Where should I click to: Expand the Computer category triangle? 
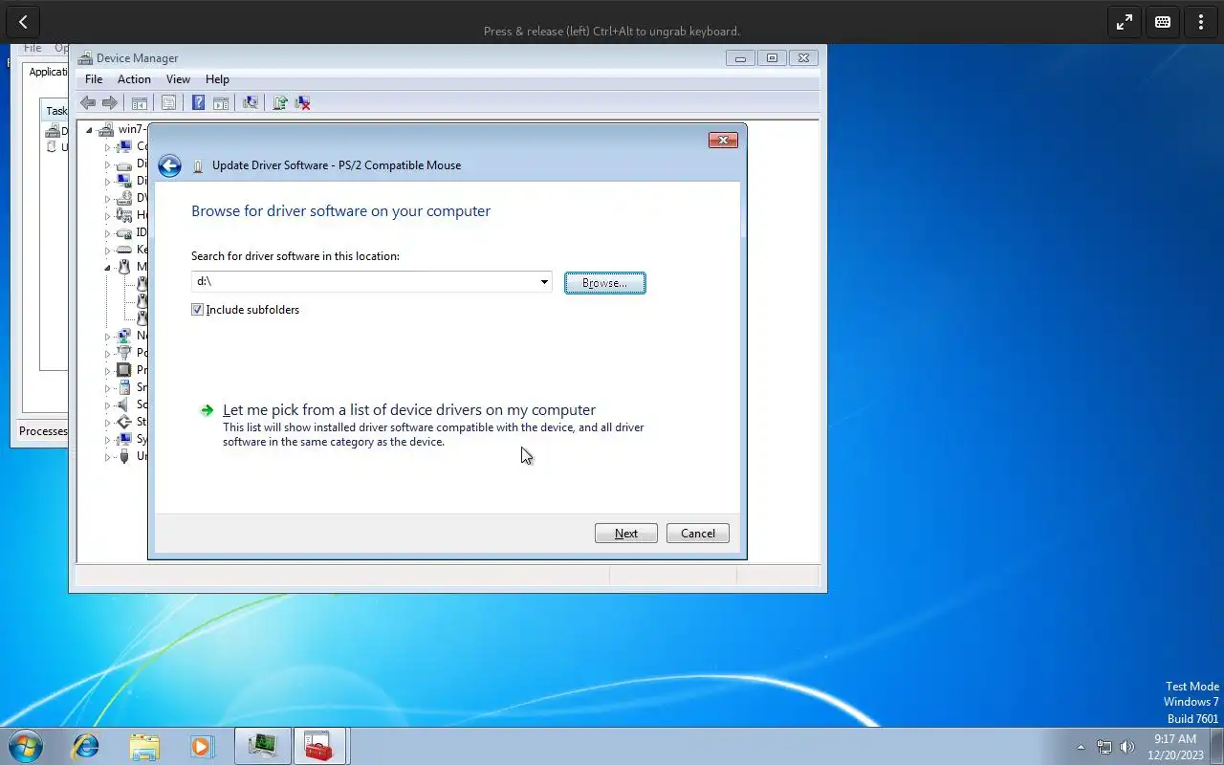tap(107, 147)
